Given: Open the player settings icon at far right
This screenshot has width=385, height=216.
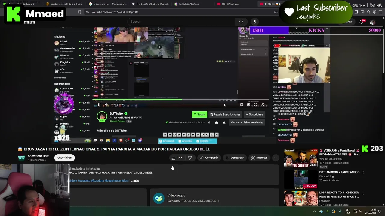Looking at the screenshot, I should tap(263, 105).
